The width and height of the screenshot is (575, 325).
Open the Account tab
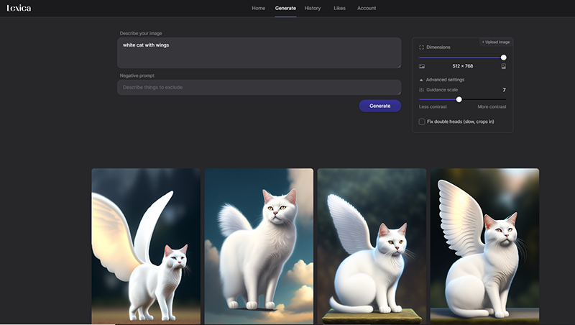(x=367, y=8)
